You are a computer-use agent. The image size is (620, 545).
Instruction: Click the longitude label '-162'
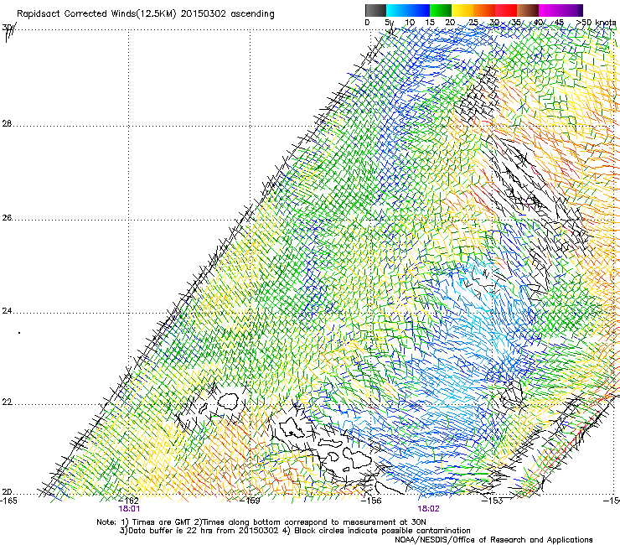pos(130,501)
